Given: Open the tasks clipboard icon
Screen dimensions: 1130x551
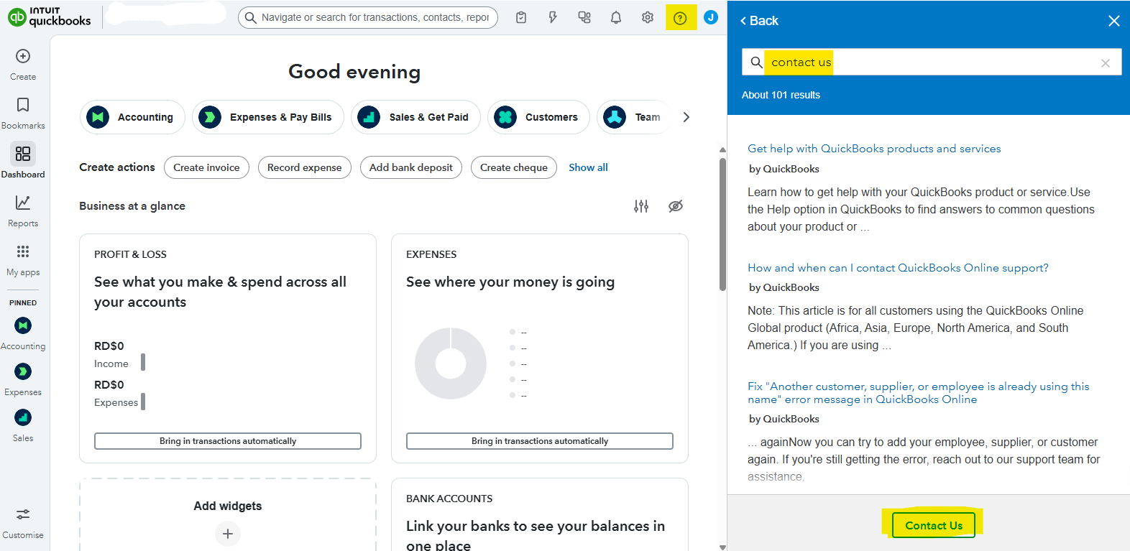Looking at the screenshot, I should 521,17.
